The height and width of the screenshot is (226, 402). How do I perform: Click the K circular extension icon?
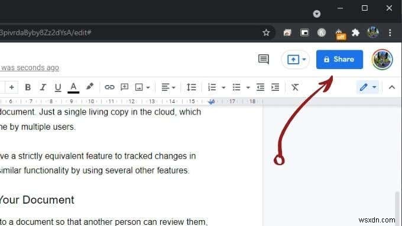click(322, 32)
